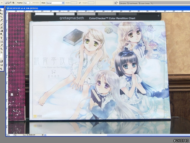Select the Zoom magnifier tool
This screenshot has height=143, width=190.
(x=1, y=49)
